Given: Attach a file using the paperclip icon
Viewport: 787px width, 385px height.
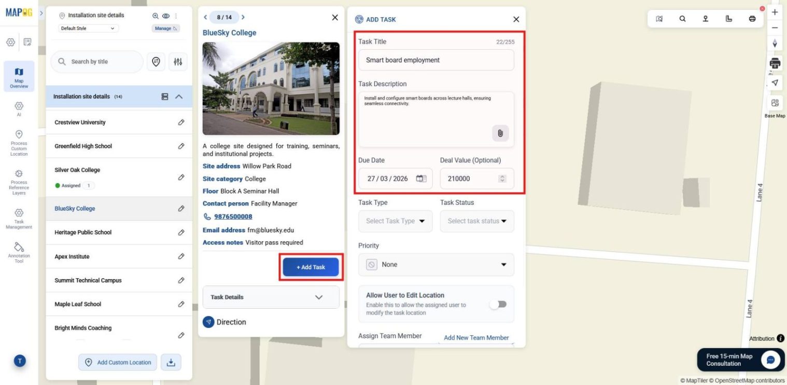Looking at the screenshot, I should pos(499,133).
